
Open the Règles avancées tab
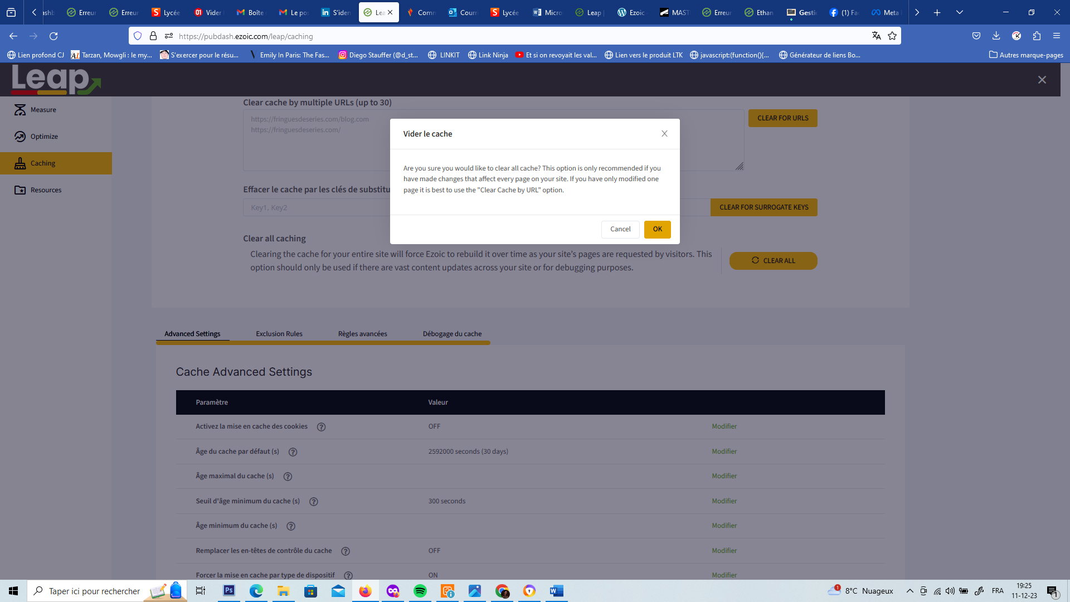tap(362, 334)
